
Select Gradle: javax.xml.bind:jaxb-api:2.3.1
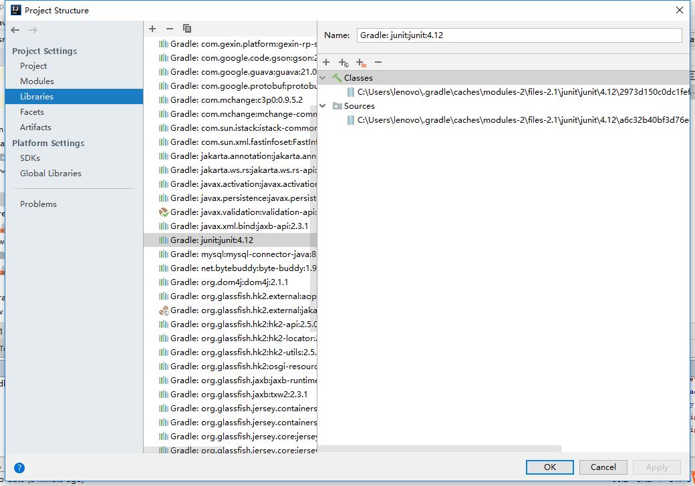[x=233, y=226]
